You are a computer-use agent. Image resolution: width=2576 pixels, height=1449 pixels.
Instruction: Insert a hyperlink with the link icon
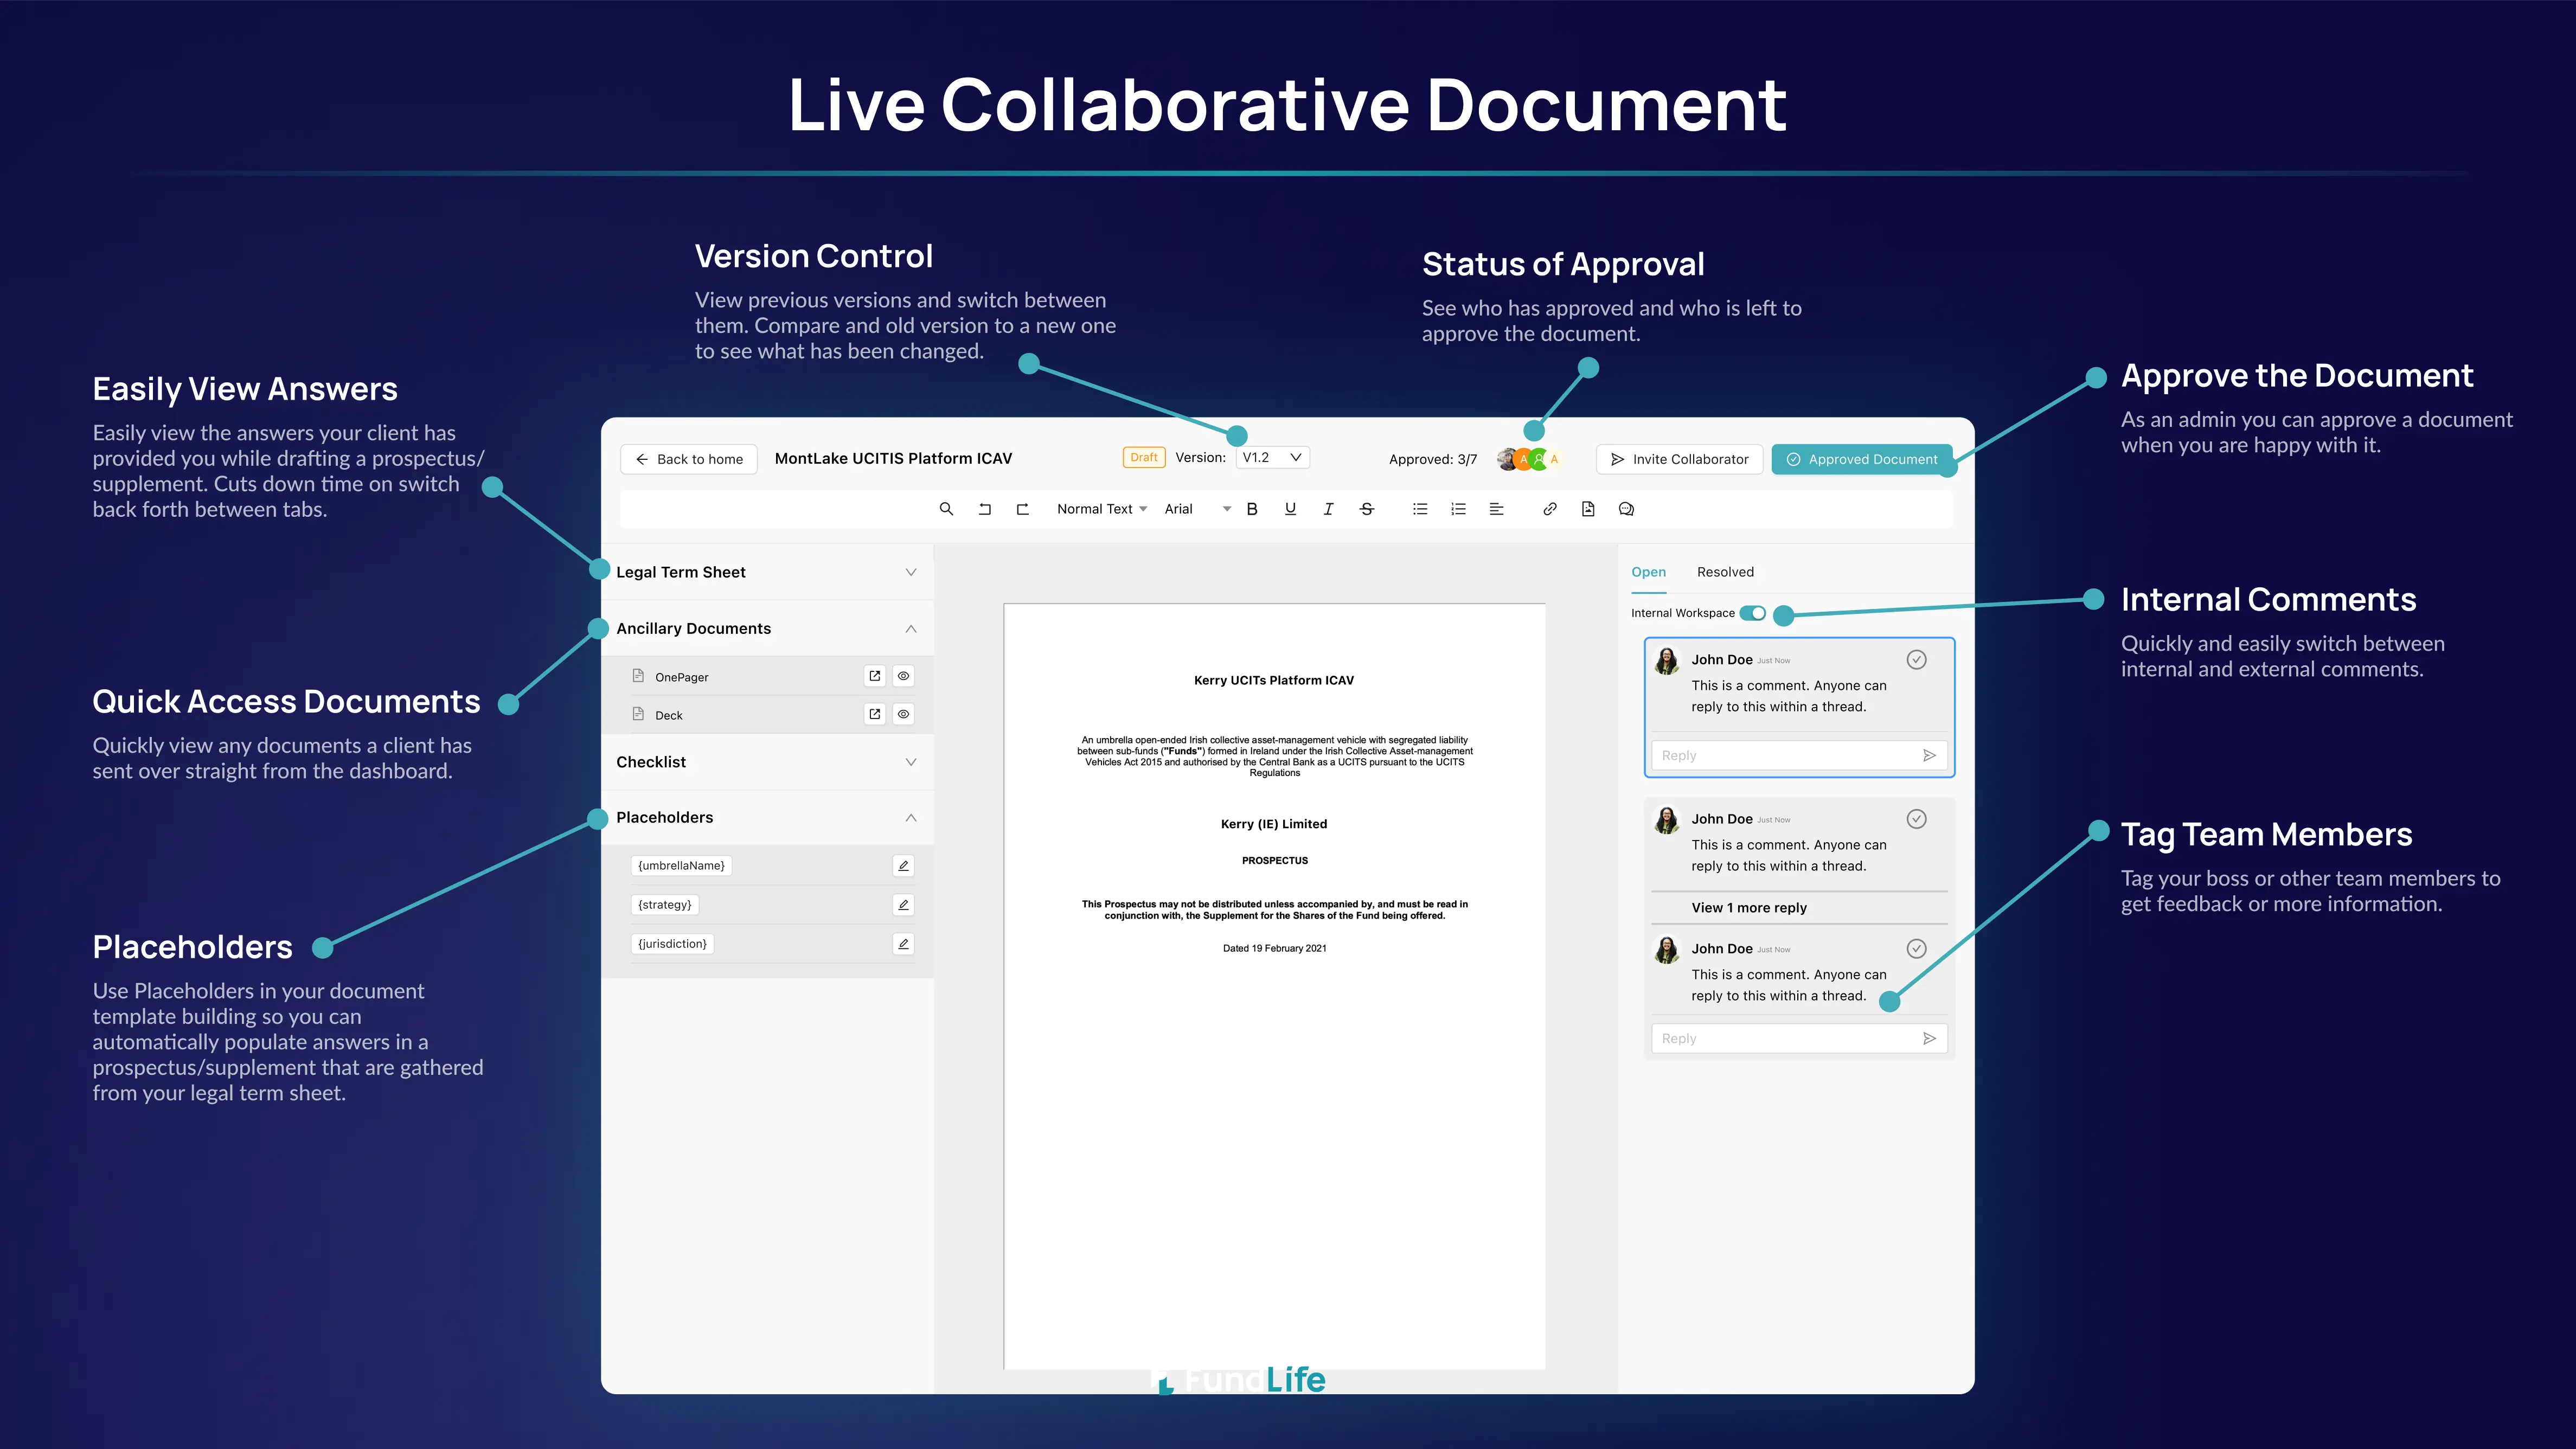point(1549,509)
